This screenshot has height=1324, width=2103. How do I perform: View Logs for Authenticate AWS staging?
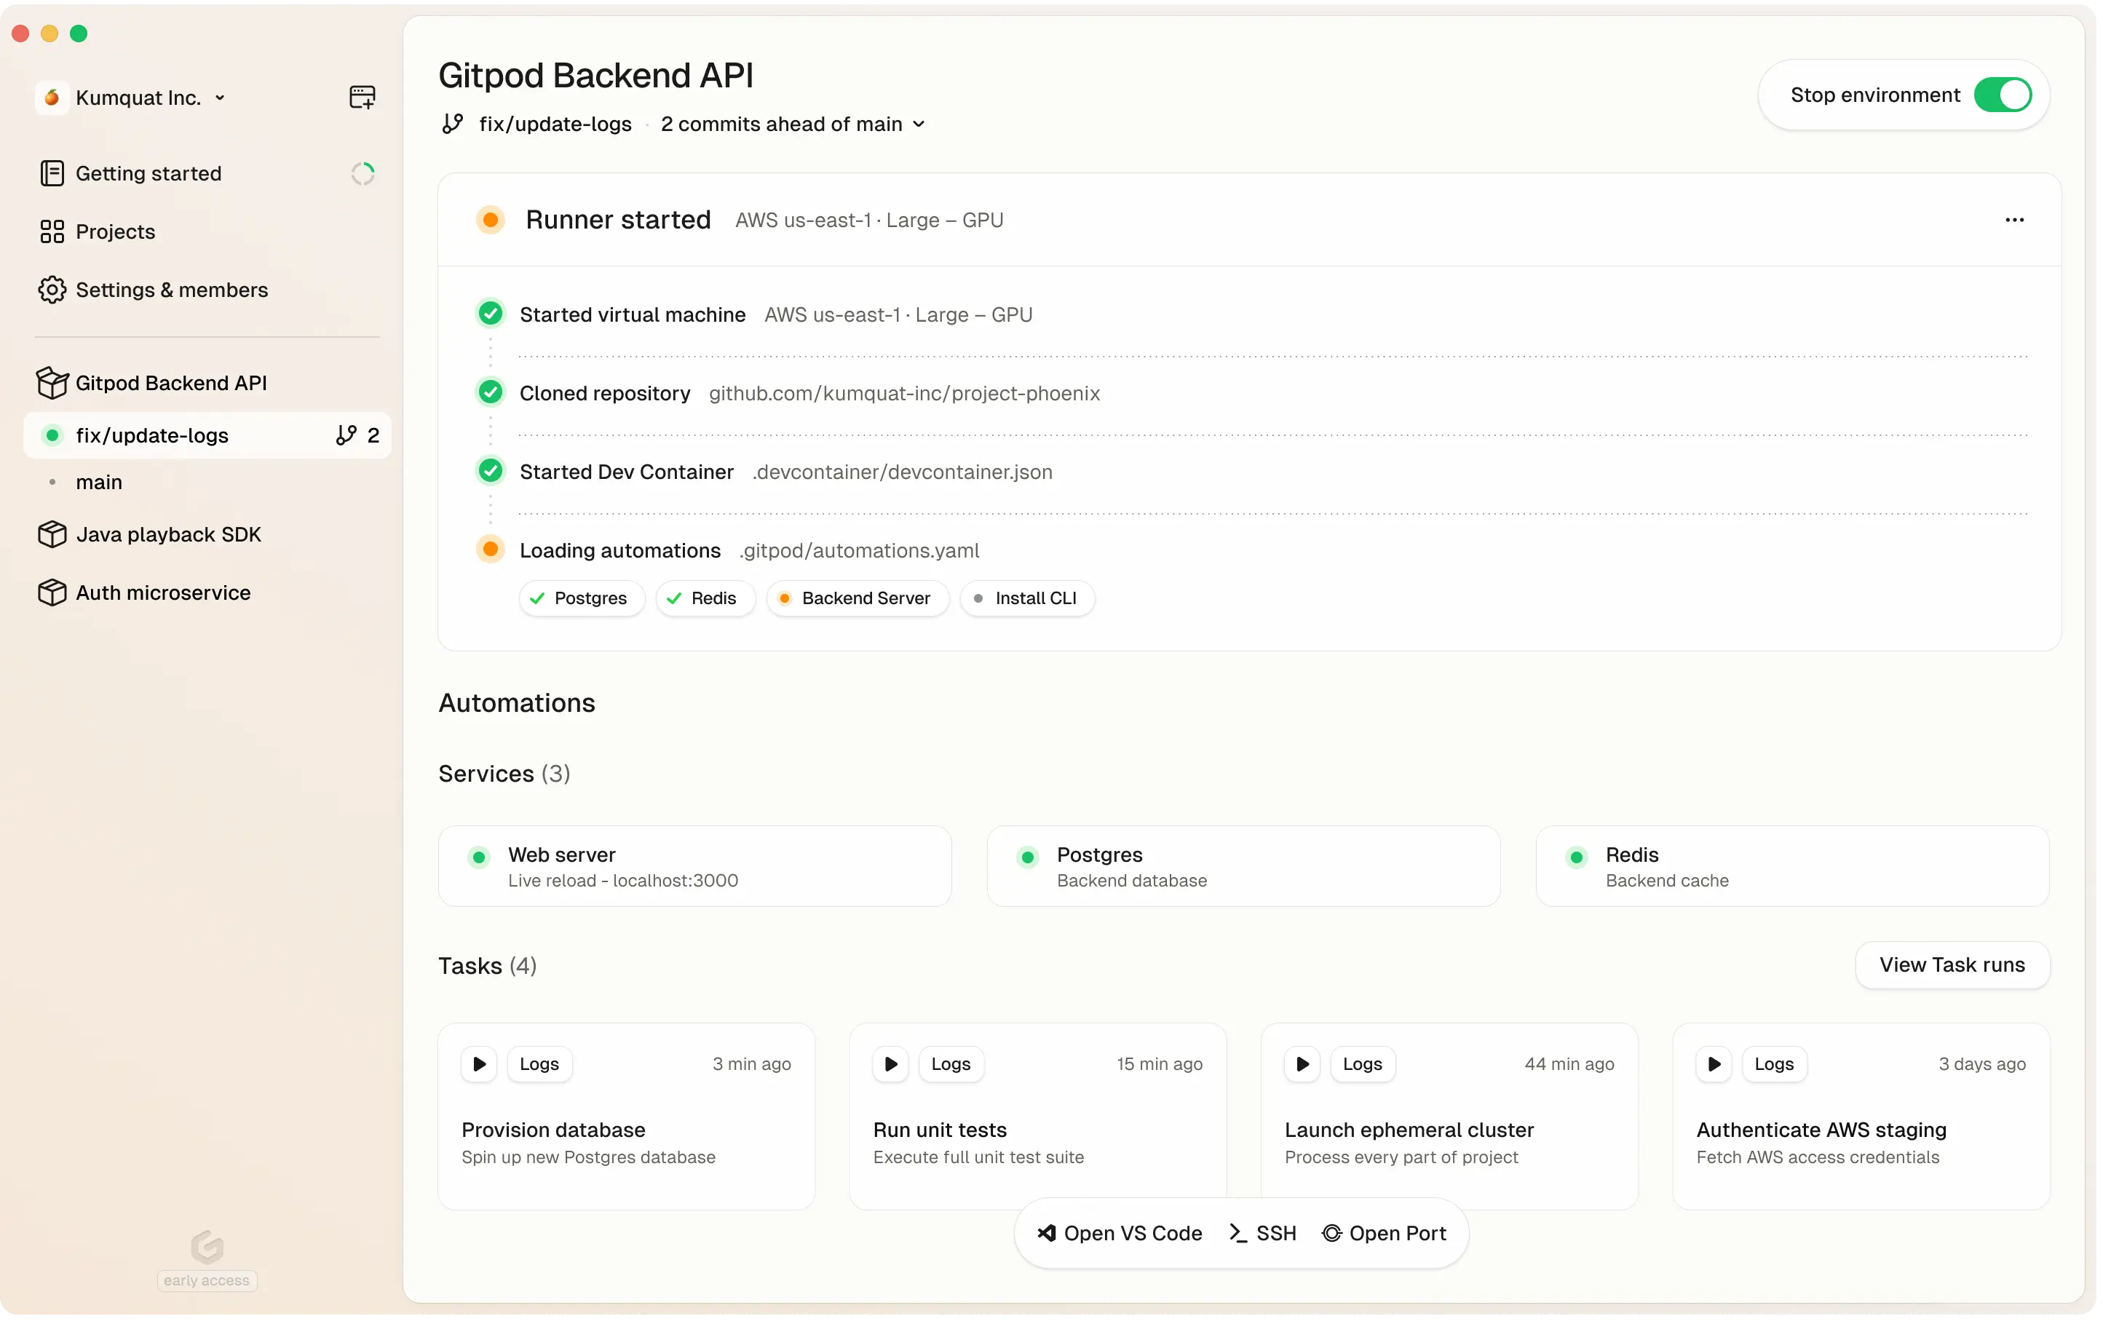click(x=1774, y=1065)
